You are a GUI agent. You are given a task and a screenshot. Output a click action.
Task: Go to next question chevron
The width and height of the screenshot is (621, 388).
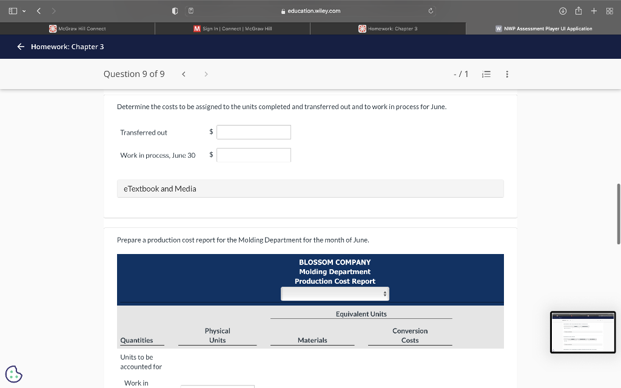pyautogui.click(x=206, y=74)
